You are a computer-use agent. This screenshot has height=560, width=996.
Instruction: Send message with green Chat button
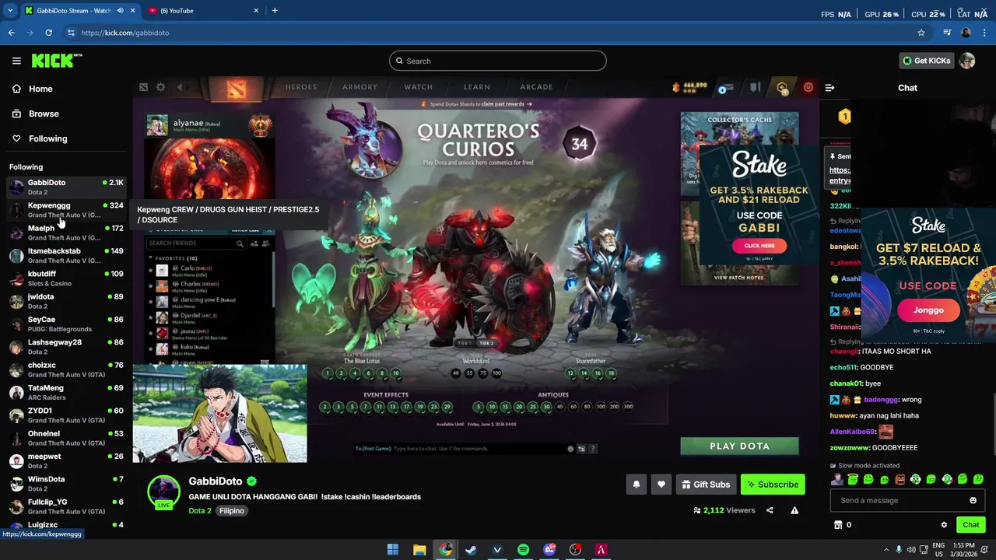pos(970,525)
